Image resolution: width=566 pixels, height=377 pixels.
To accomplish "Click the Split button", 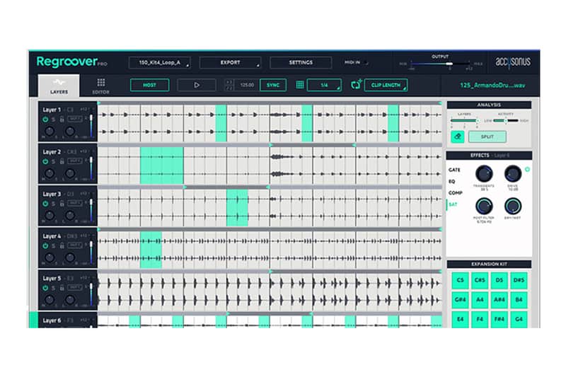I will tap(487, 137).
